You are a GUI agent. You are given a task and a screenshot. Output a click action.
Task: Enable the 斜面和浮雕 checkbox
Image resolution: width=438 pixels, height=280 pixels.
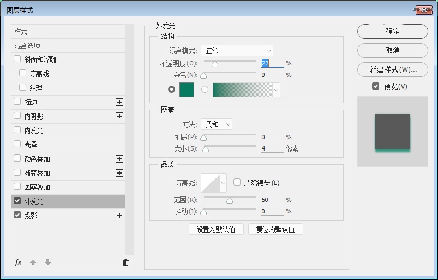[17, 59]
